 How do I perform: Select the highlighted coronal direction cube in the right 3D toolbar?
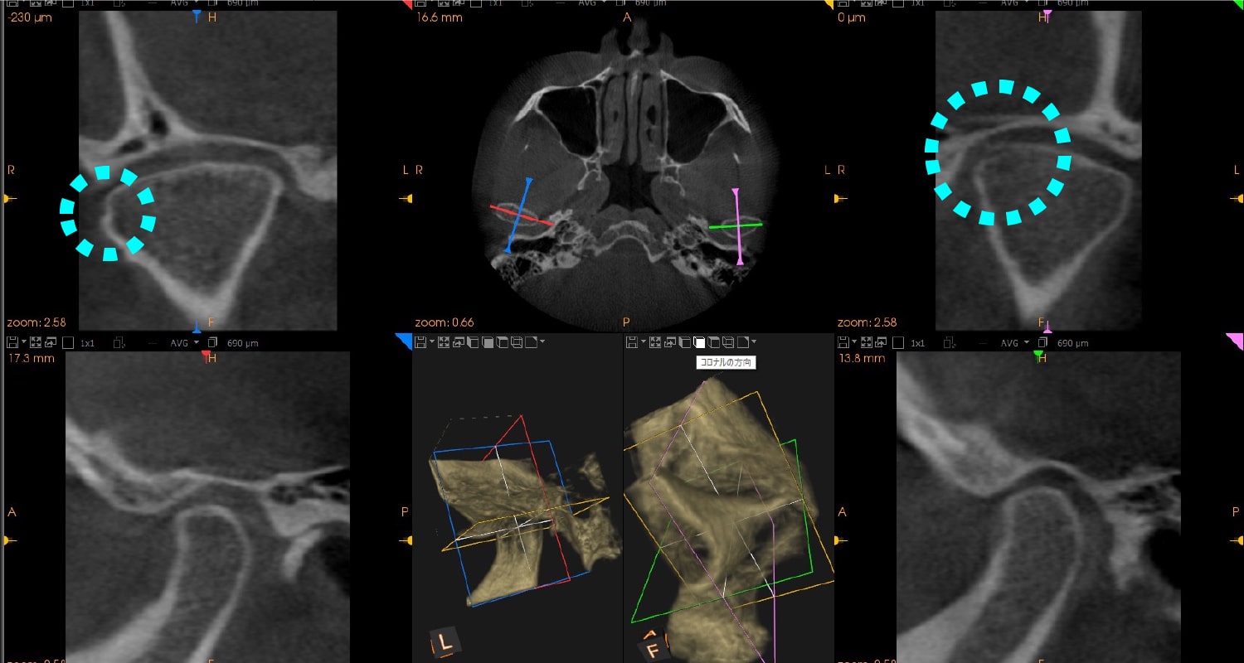(699, 342)
